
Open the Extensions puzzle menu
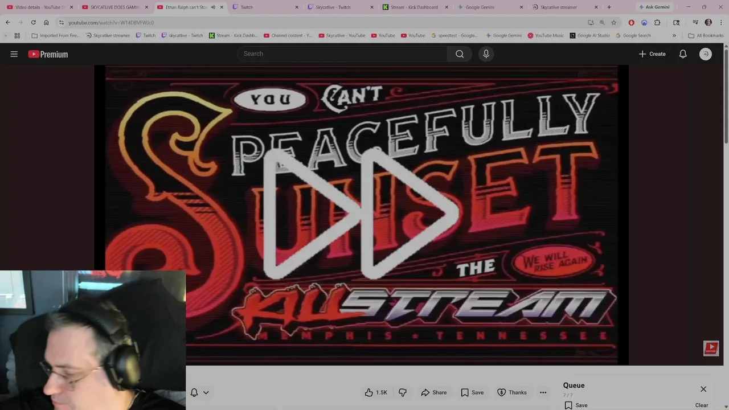[657, 22]
